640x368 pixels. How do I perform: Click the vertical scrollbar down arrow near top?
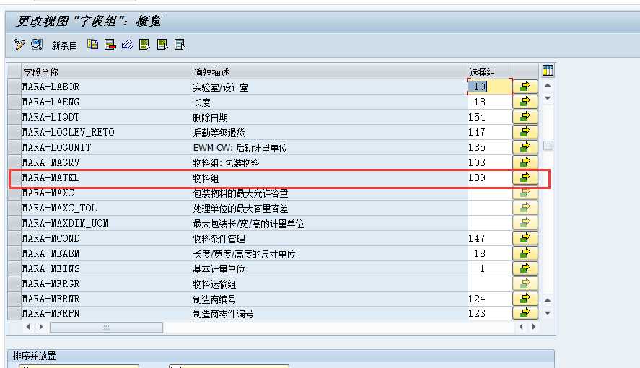coord(548,98)
